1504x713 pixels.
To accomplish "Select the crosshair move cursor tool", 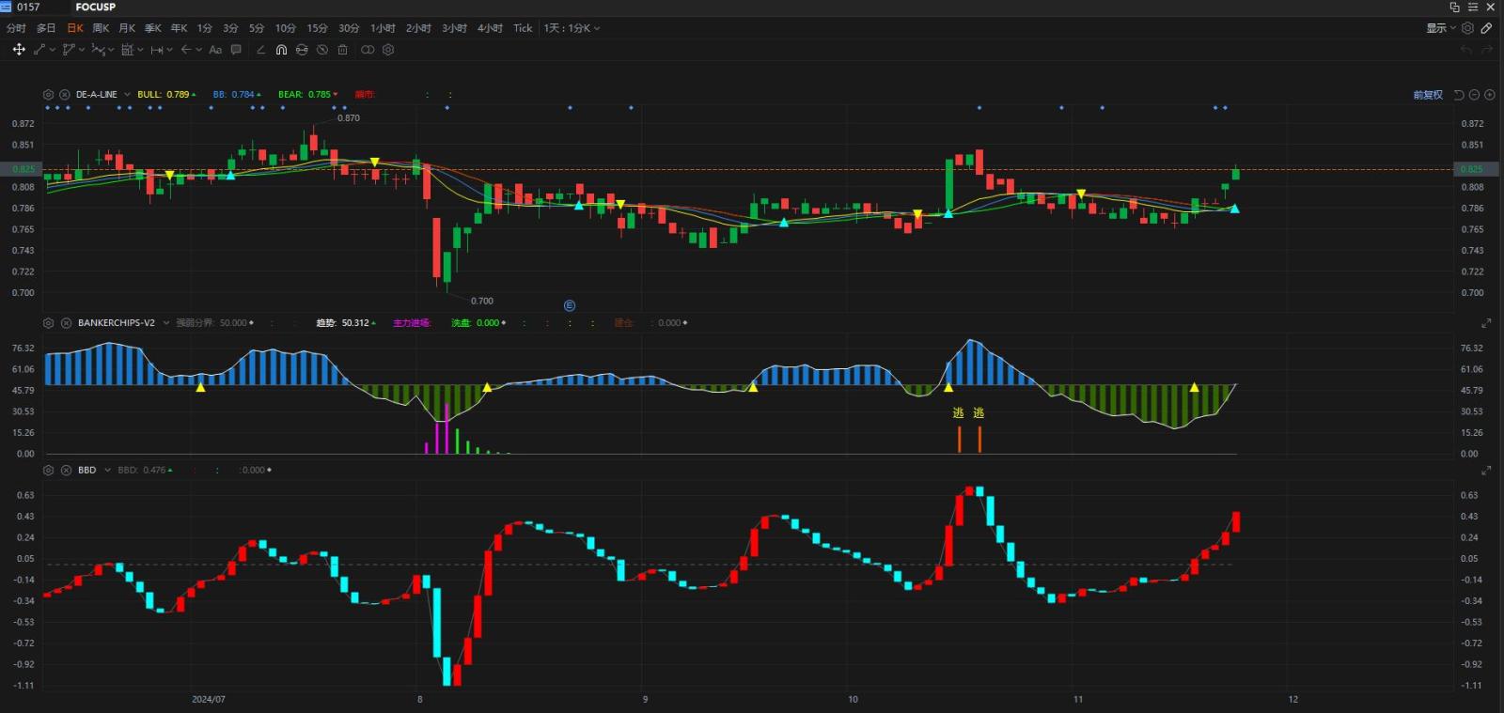I will tap(19, 50).
